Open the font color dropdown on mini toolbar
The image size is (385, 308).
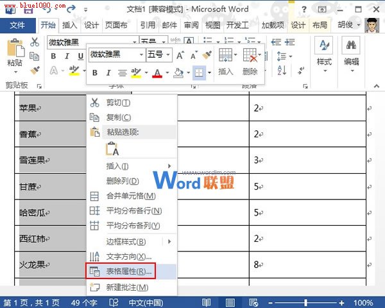[167, 73]
